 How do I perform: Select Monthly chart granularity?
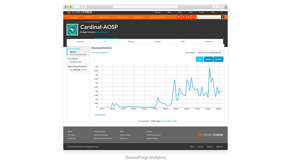point(219,59)
